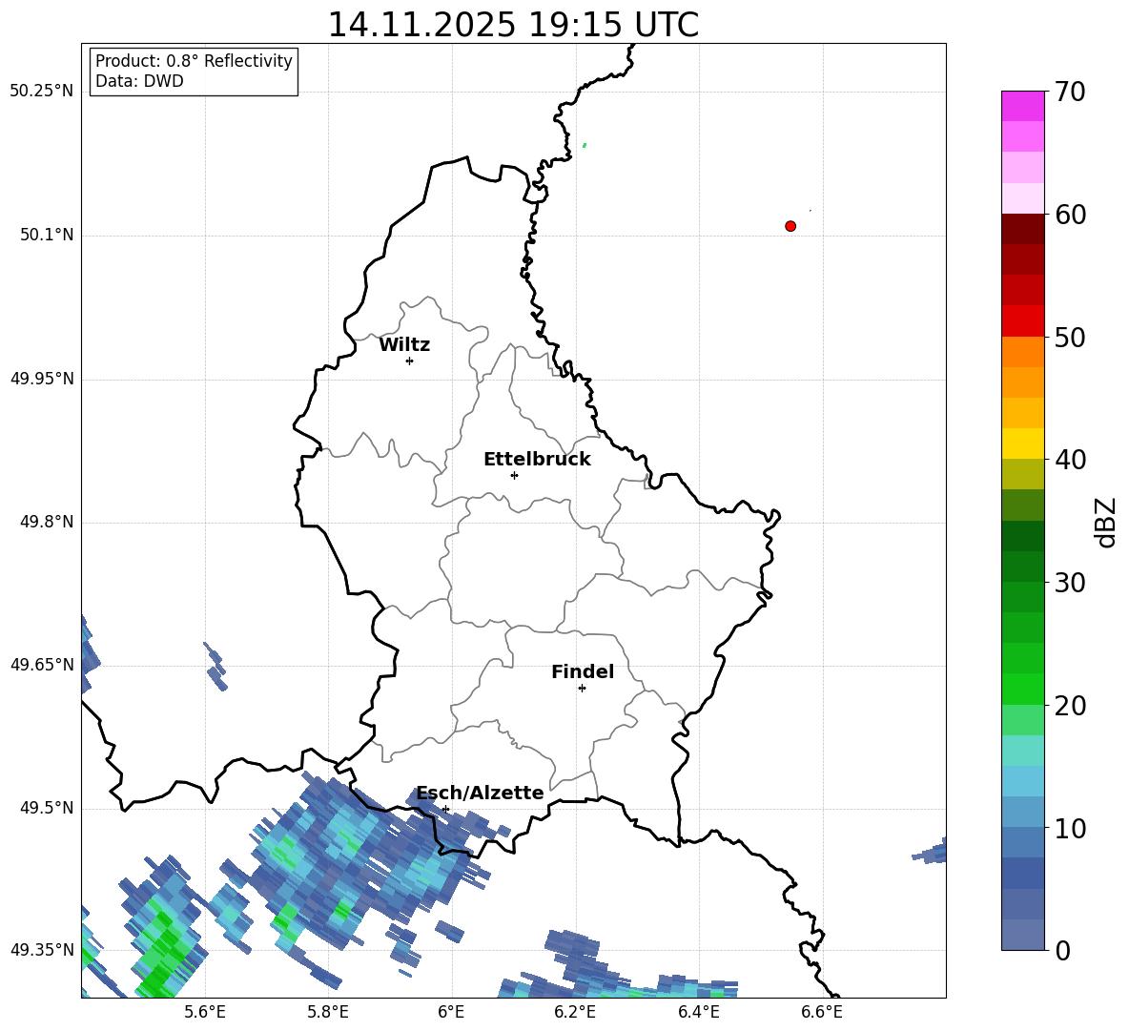Viewport: 1129px width, 1031px height.
Task: Click the latitude label 49.35°N
Action: tap(42, 950)
